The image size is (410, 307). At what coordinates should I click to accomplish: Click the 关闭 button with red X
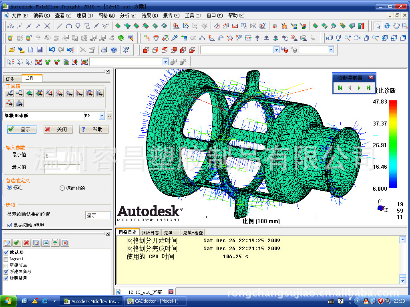pos(58,129)
